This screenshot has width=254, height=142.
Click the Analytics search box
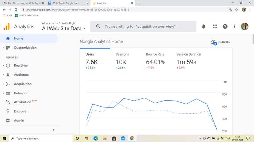tap(143, 26)
